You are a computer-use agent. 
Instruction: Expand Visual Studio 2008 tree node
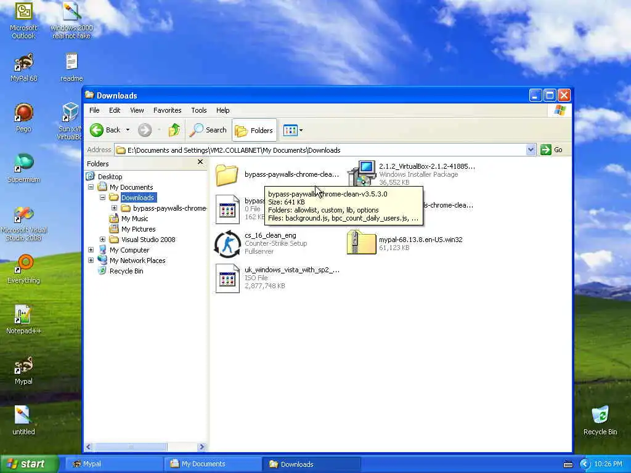[103, 240]
